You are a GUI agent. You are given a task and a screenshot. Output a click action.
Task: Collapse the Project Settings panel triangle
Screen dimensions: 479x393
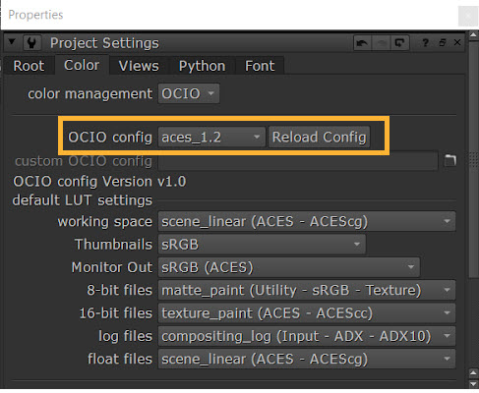click(12, 42)
